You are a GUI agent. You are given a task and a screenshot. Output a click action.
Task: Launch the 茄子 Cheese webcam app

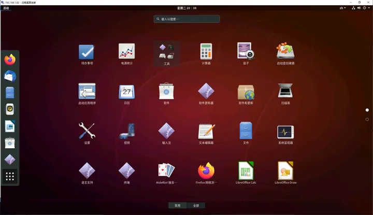(246, 54)
